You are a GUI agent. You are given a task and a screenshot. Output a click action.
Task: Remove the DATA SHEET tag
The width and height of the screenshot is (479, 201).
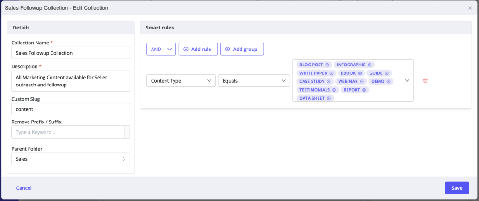[329, 98]
